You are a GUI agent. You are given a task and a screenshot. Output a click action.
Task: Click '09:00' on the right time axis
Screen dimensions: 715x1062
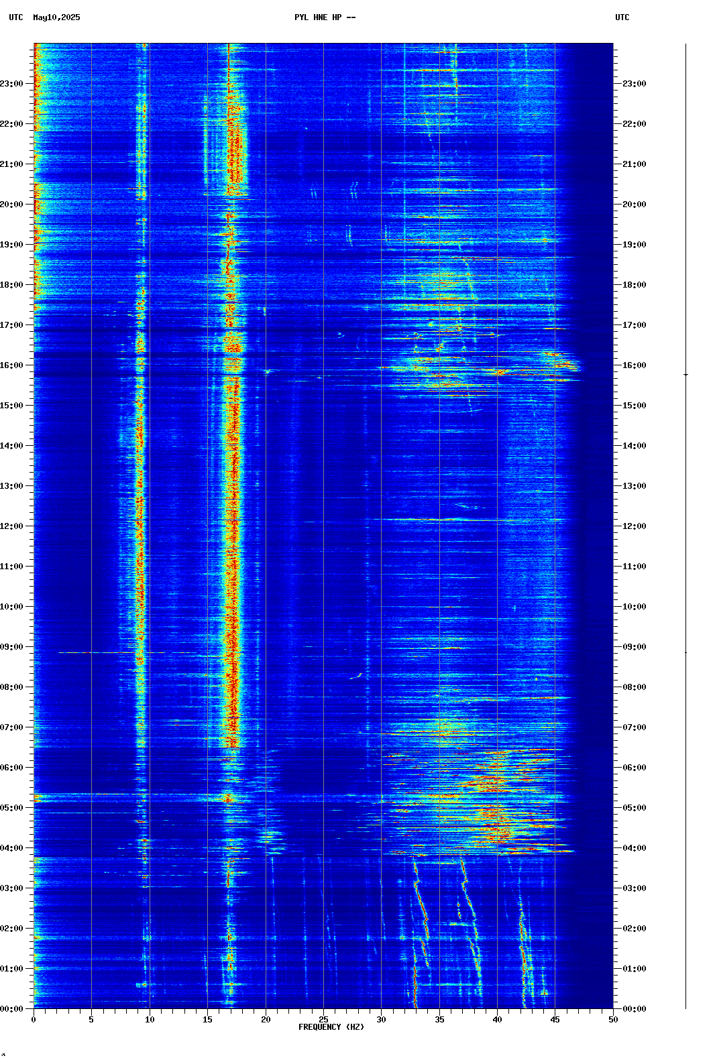635,647
